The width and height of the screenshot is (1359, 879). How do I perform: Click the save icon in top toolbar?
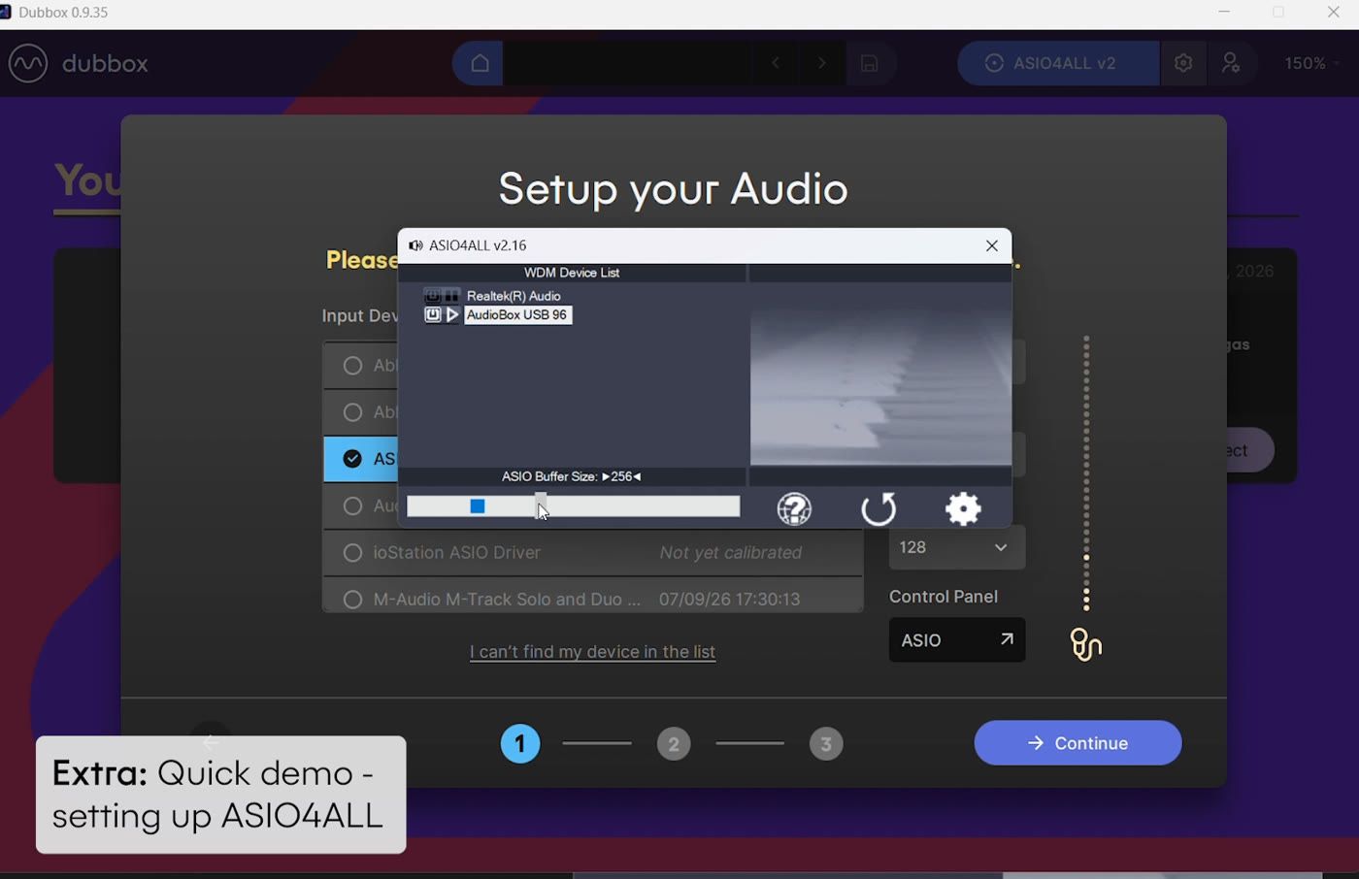coord(870,63)
